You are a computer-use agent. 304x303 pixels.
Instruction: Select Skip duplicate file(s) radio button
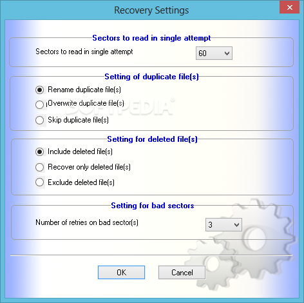click(x=40, y=120)
